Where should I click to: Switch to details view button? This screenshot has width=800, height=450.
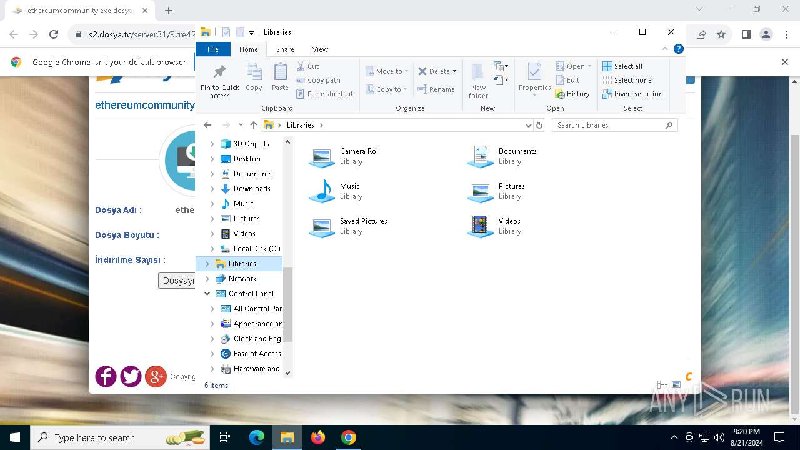click(x=662, y=385)
